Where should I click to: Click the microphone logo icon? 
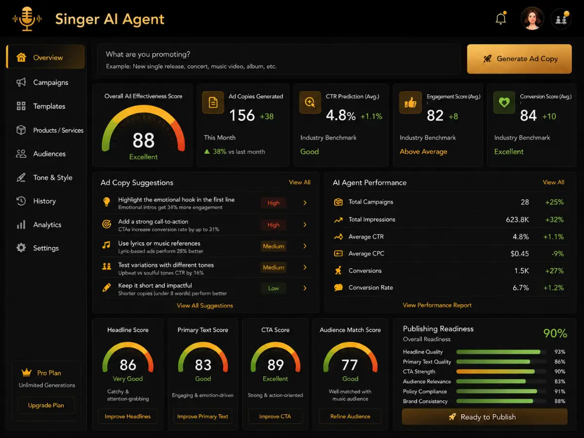(x=28, y=19)
